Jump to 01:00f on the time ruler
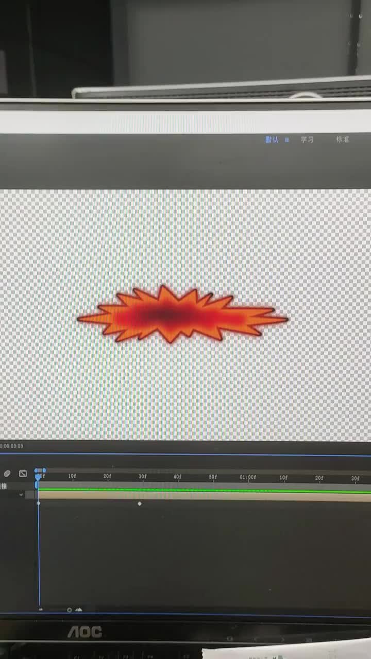Image resolution: width=371 pixels, height=659 pixels. [248, 477]
